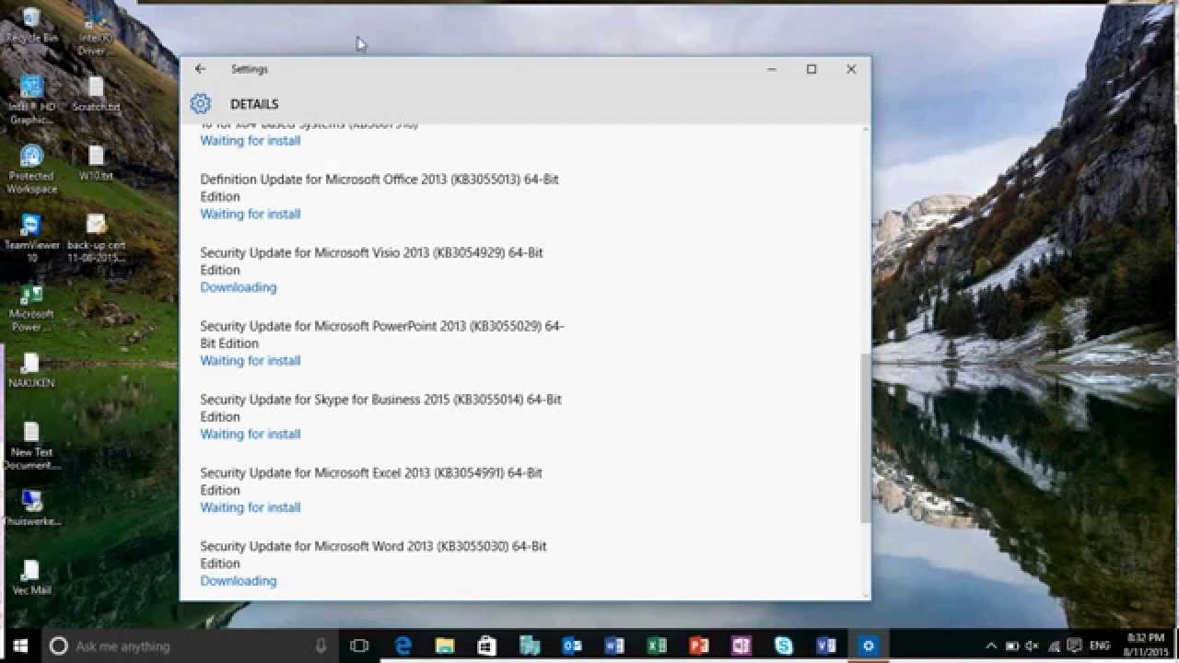This screenshot has width=1179, height=663.
Task: Click Waiting for install under PowerPoint update
Action: click(251, 360)
